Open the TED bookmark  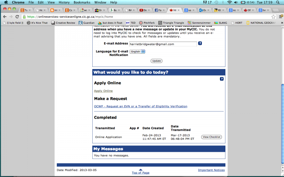coord(131,23)
